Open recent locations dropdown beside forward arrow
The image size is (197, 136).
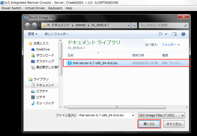coord(39,26)
